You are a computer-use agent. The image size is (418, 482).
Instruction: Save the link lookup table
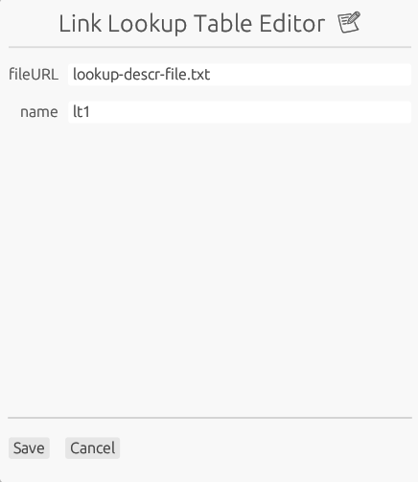point(29,448)
